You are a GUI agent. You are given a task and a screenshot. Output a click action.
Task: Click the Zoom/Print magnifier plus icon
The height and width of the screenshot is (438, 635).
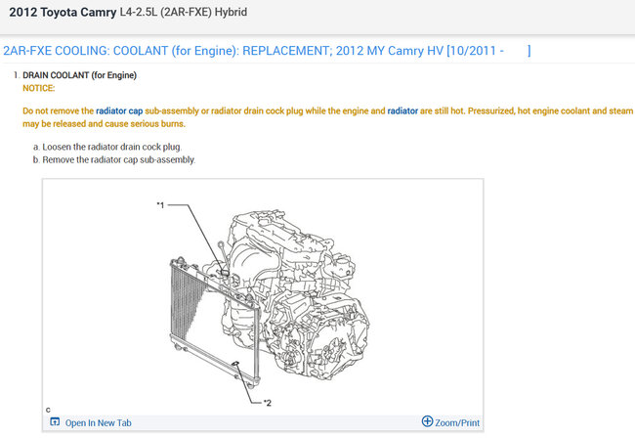(x=427, y=421)
